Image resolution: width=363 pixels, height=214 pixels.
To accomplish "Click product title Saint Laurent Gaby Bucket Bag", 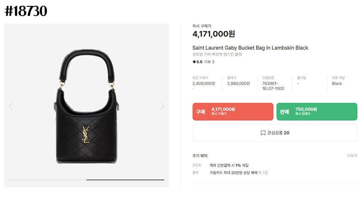I will pos(250,48).
